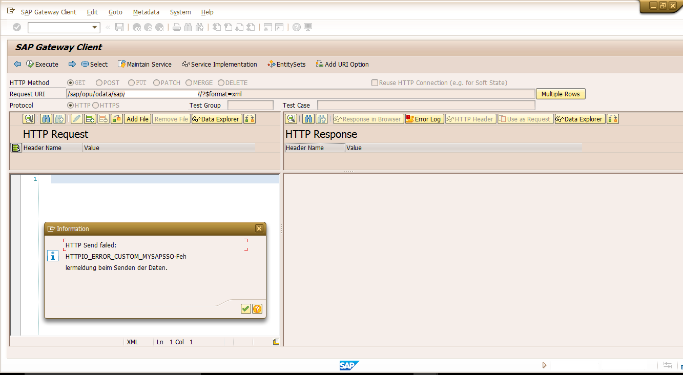Click the Test Group input field

pyautogui.click(x=251, y=105)
